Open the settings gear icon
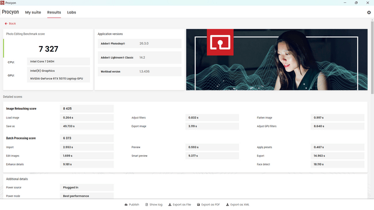The image size is (374, 210). coord(369,12)
